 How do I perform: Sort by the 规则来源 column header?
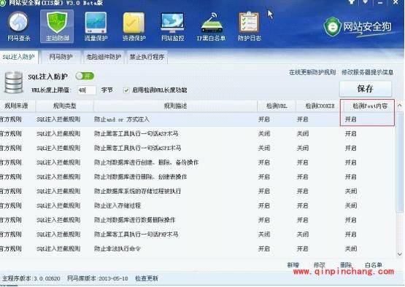pyautogui.click(x=17, y=106)
